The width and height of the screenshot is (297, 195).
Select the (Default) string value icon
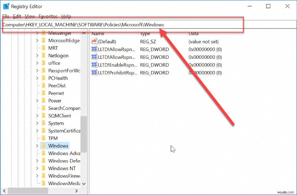(94, 41)
